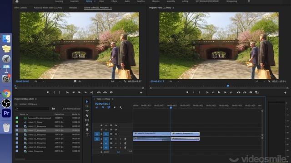Open Program monitor zoom level Fit dropdown
The width and height of the screenshot is (291, 163).
pyautogui.click(x=174, y=81)
